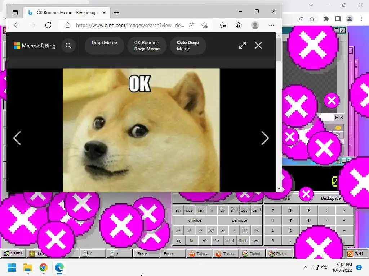
Task: Open the Edge Favorites list
Action: [223, 25]
